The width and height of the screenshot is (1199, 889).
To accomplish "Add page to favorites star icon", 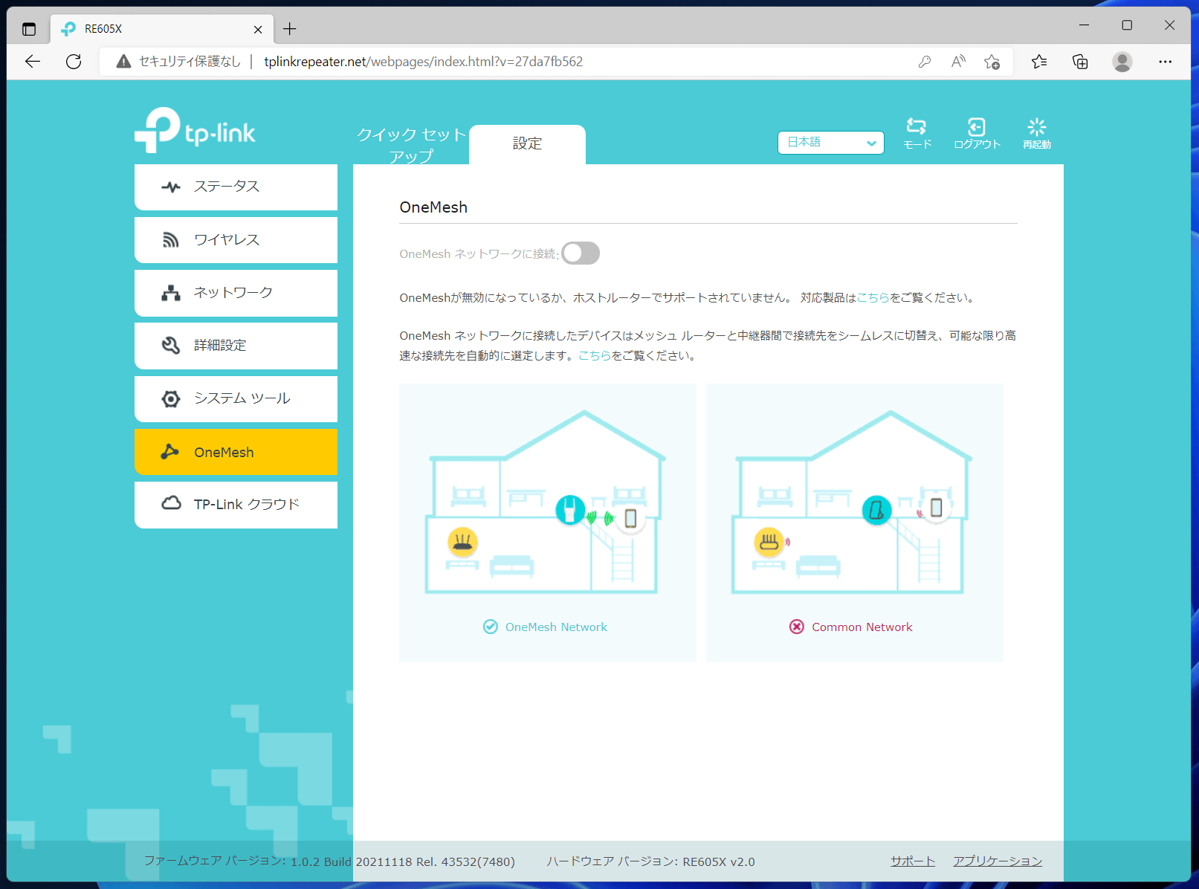I will (x=992, y=62).
